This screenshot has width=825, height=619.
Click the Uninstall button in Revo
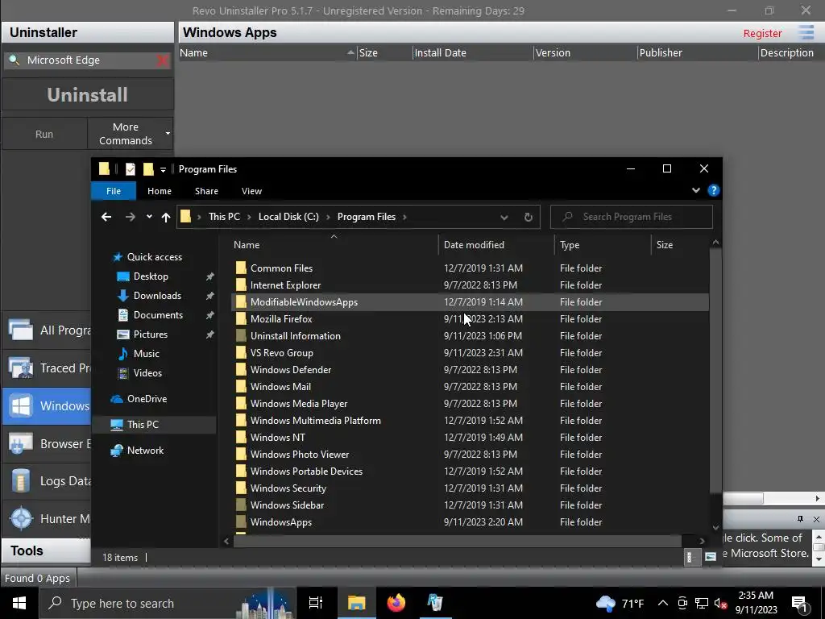[x=87, y=95]
